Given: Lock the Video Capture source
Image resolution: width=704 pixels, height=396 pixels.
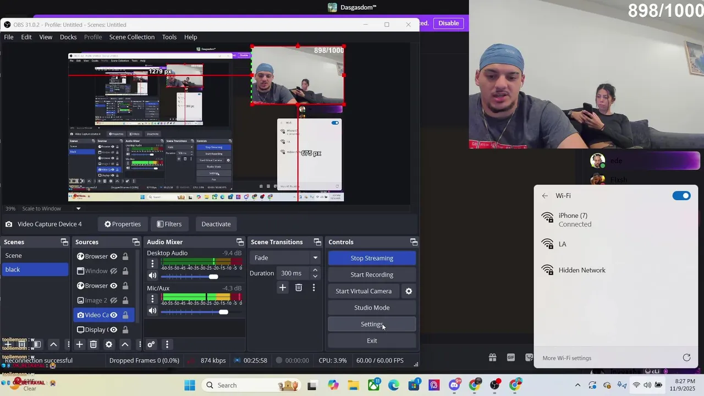Looking at the screenshot, I should pyautogui.click(x=125, y=315).
